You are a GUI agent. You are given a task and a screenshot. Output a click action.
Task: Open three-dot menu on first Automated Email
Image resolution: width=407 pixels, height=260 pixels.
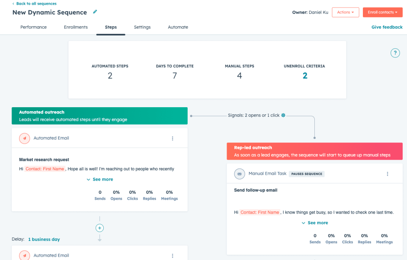pyautogui.click(x=172, y=139)
